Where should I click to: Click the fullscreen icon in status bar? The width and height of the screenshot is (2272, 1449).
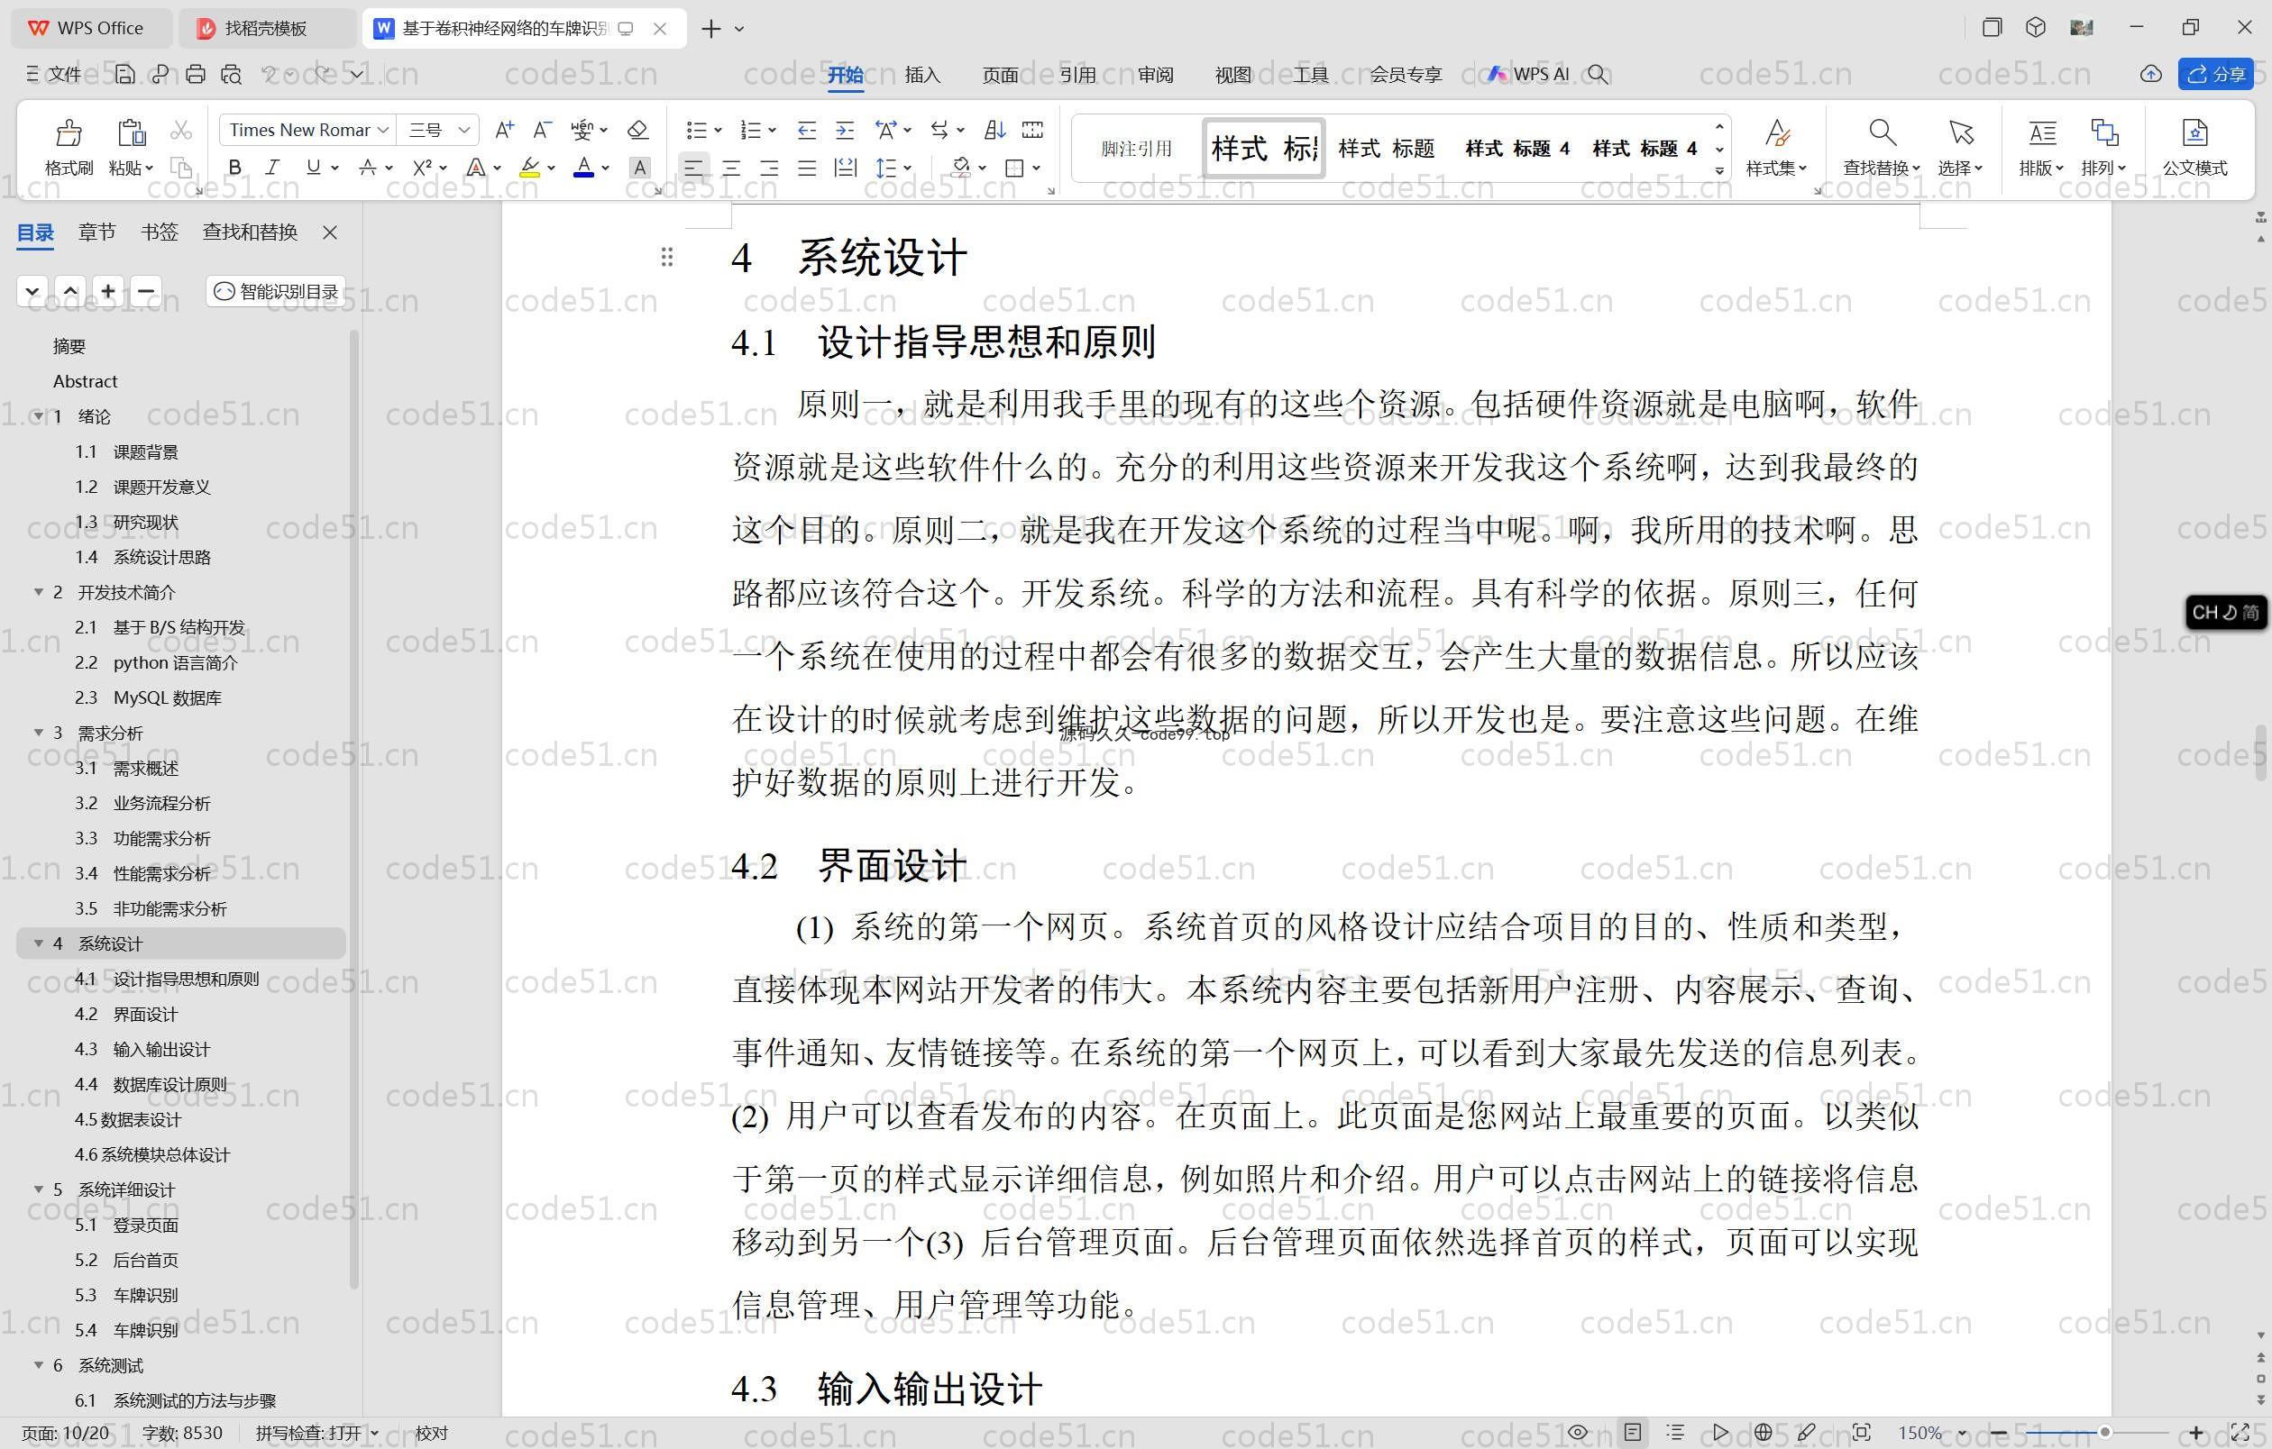coord(2240,1432)
